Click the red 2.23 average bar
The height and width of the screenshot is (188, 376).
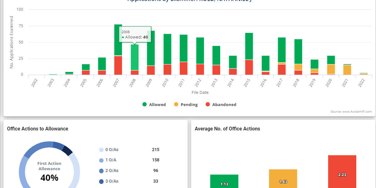tap(342, 171)
